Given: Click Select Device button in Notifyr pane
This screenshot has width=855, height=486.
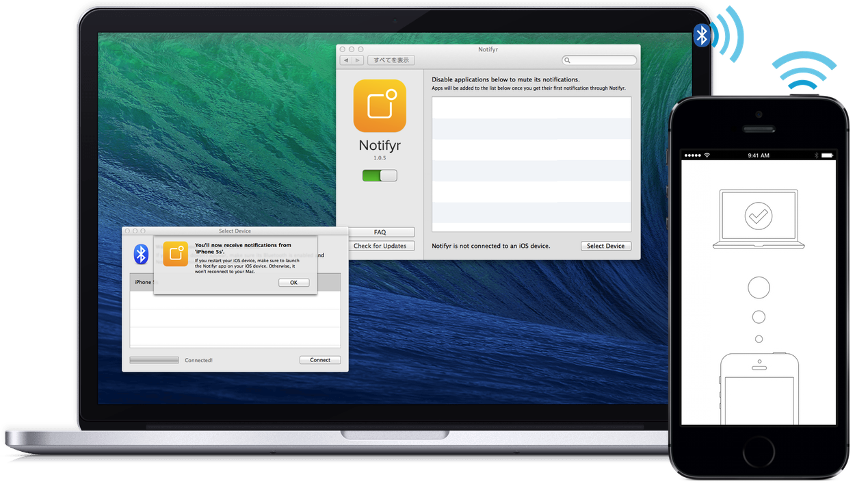Looking at the screenshot, I should [x=606, y=246].
